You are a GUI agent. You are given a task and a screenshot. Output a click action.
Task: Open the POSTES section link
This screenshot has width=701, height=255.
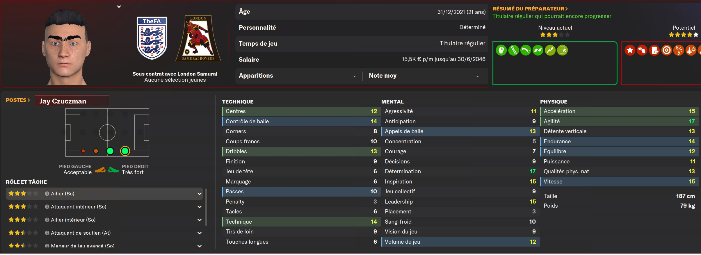(18, 100)
